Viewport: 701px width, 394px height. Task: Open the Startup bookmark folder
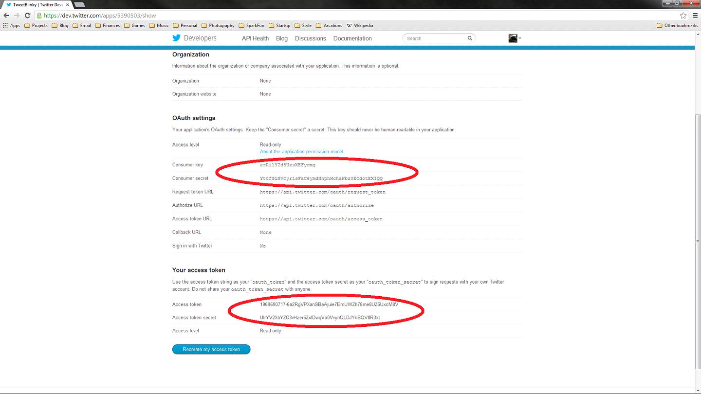(279, 25)
